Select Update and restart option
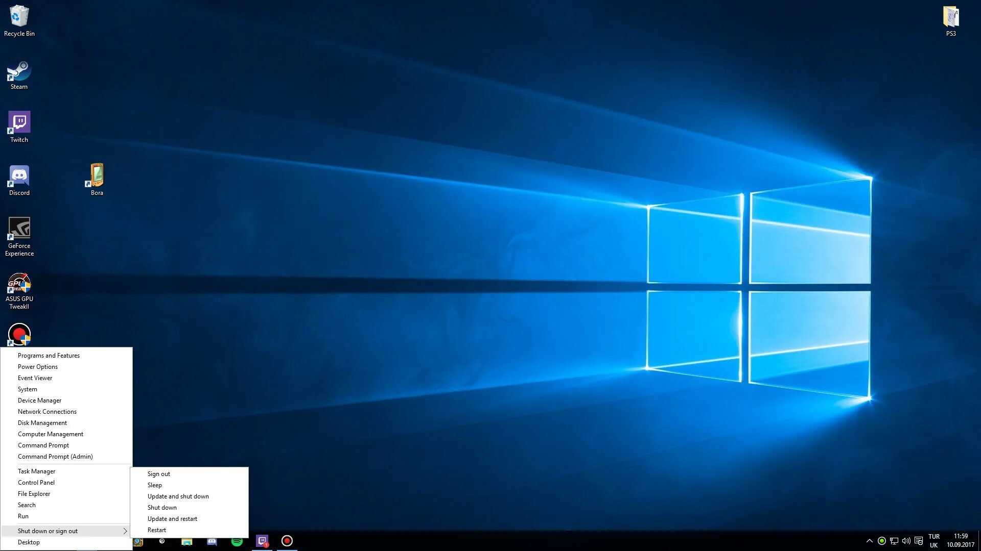 pos(172,518)
